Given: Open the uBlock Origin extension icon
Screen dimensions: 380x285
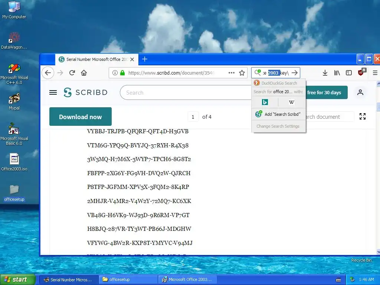Looking at the screenshot, I should [361, 72].
